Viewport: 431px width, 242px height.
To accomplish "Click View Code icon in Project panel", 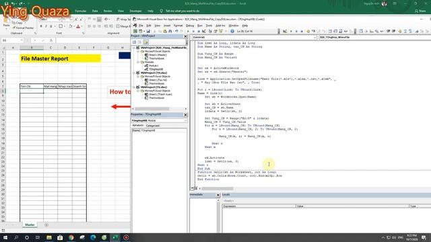I will pyautogui.click(x=135, y=42).
